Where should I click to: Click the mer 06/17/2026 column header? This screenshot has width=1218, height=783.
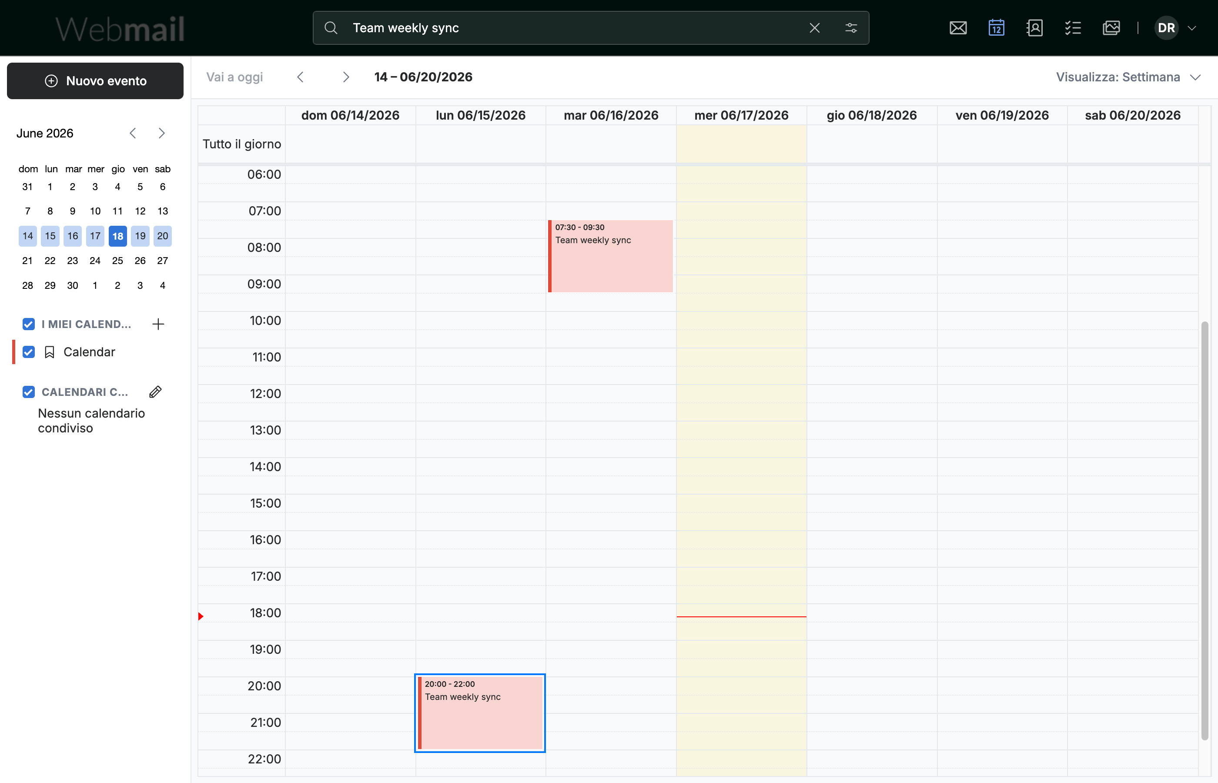[x=741, y=115]
